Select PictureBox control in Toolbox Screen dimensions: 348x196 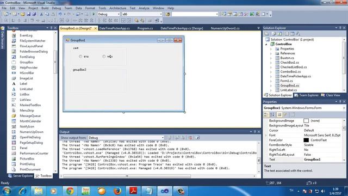point(27,158)
